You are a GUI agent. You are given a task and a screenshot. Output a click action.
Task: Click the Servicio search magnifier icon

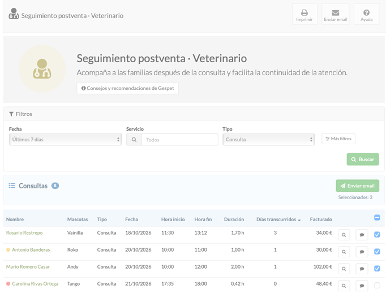tap(134, 140)
